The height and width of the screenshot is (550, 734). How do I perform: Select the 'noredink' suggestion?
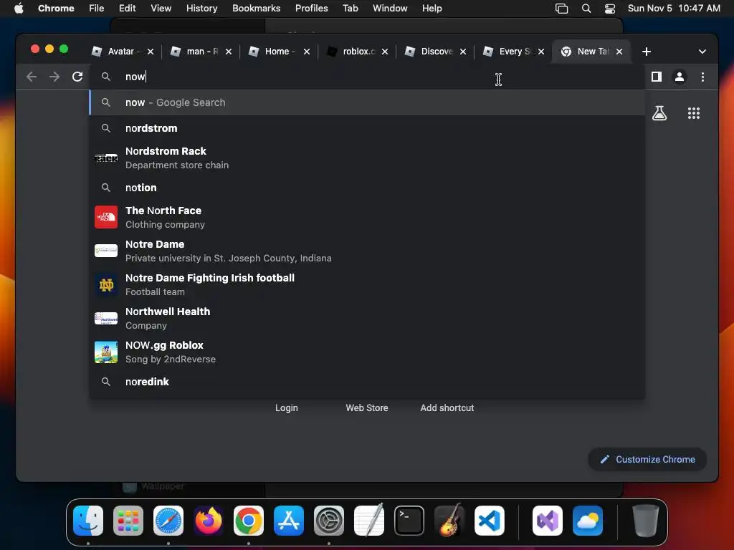coord(368,382)
